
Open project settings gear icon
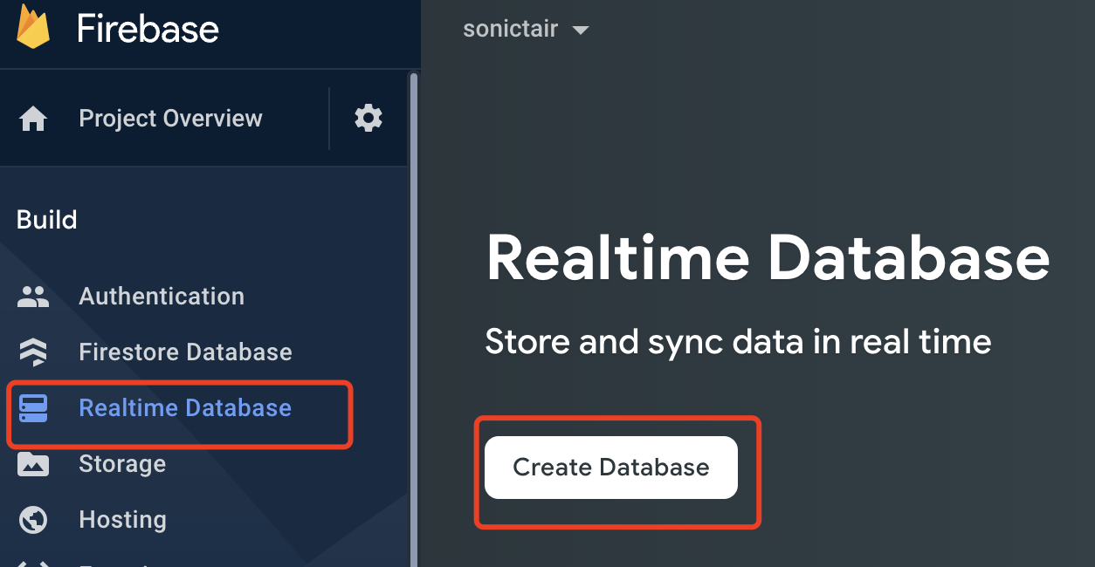point(368,118)
